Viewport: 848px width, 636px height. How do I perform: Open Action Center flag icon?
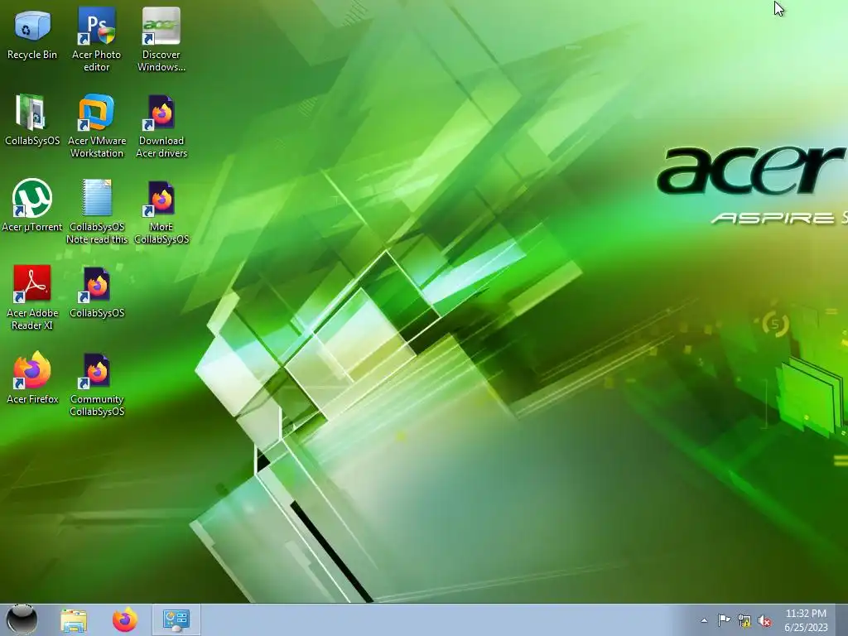tap(724, 619)
